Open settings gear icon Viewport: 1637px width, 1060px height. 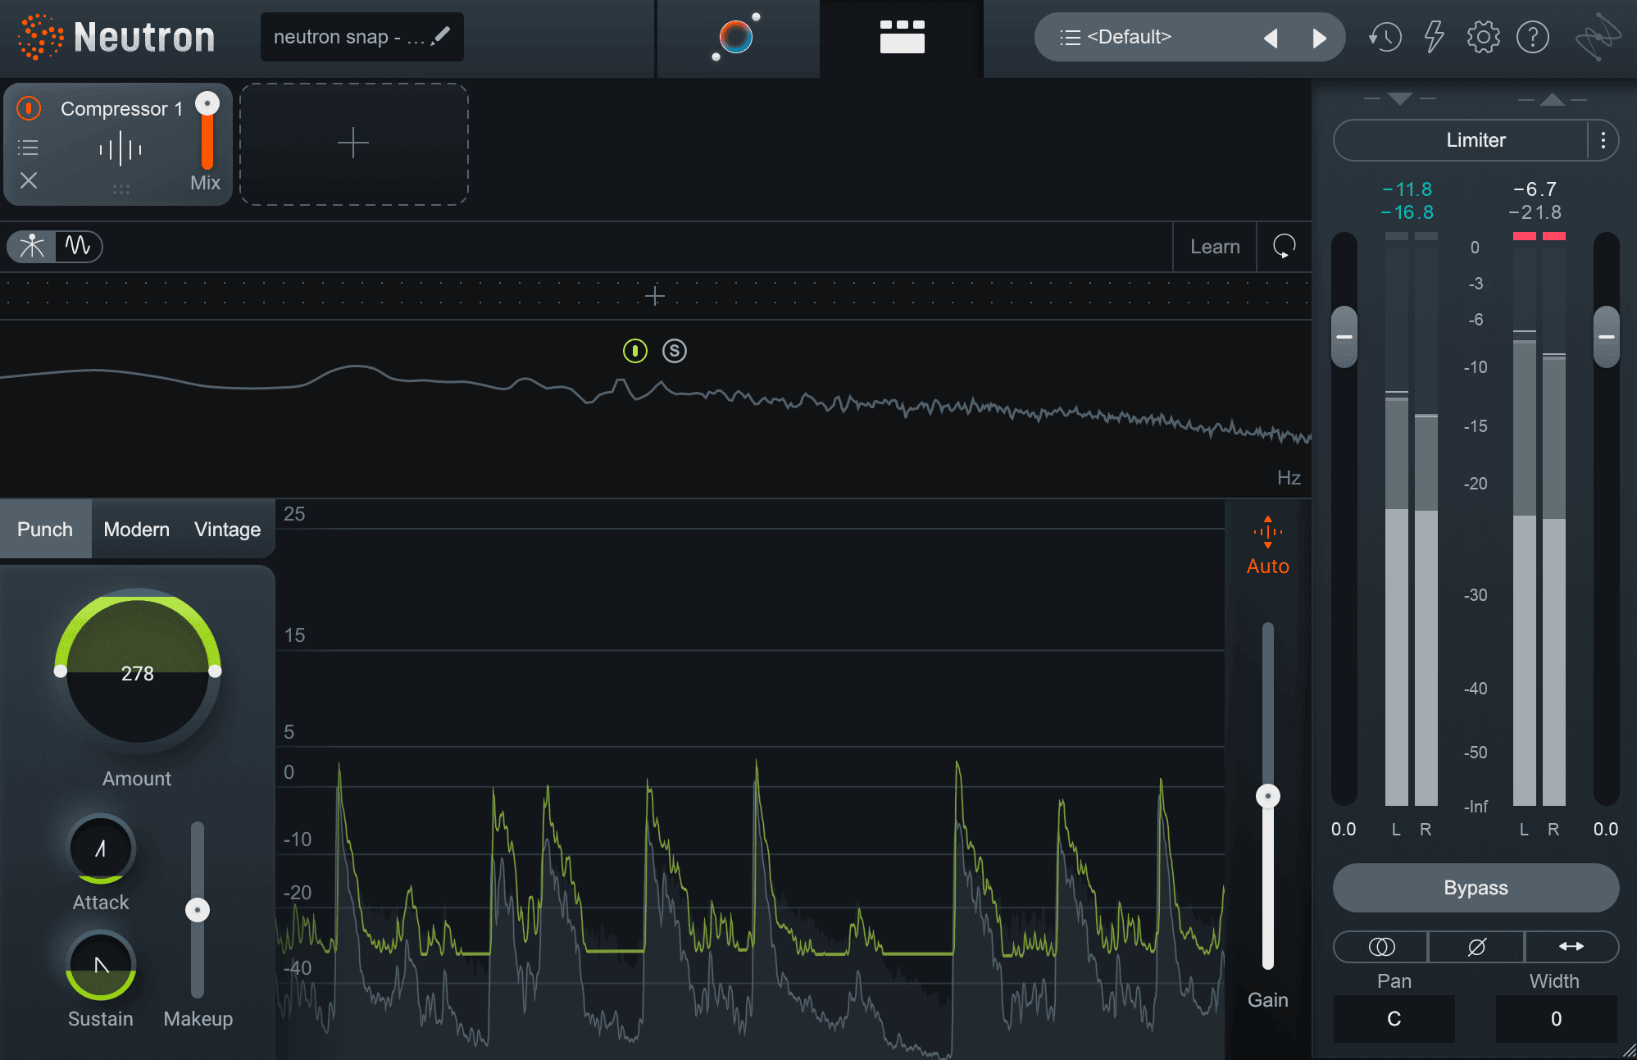pos(1483,37)
